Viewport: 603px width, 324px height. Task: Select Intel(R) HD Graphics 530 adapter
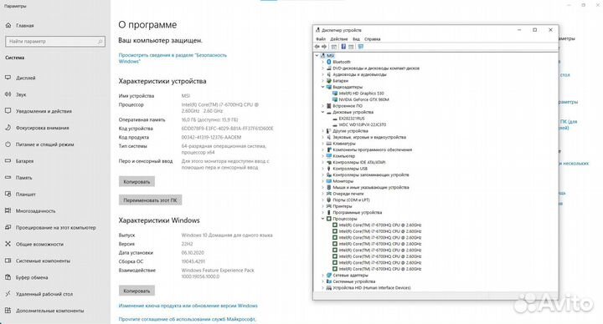(361, 94)
